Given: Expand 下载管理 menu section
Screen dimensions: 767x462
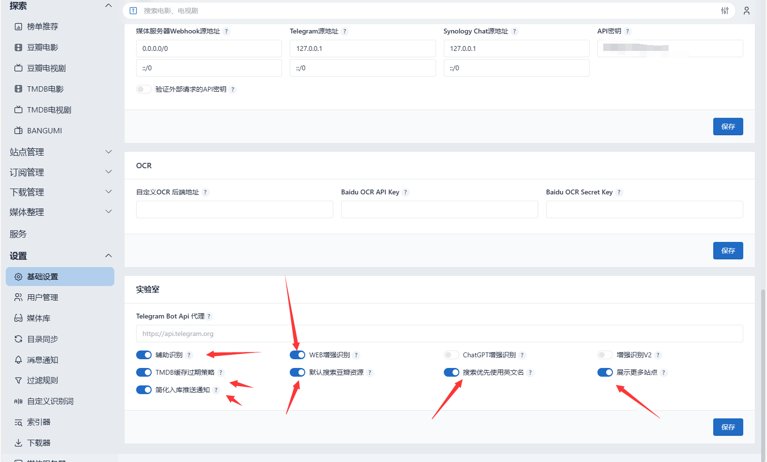Looking at the screenshot, I should tap(61, 192).
